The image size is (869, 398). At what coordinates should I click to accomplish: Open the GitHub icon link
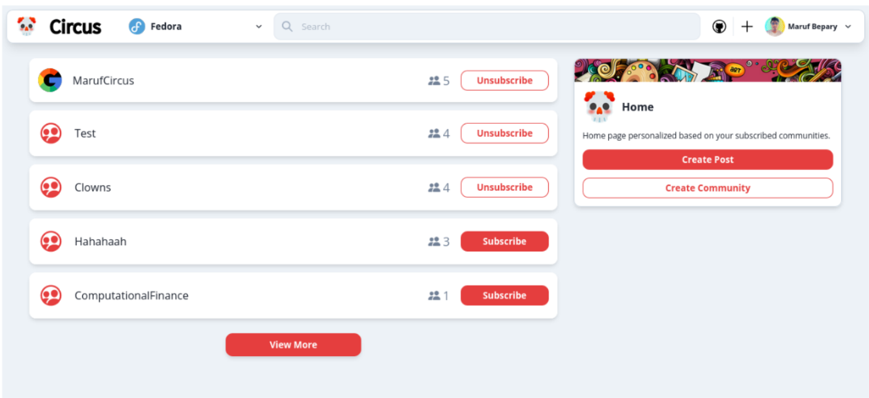click(719, 26)
